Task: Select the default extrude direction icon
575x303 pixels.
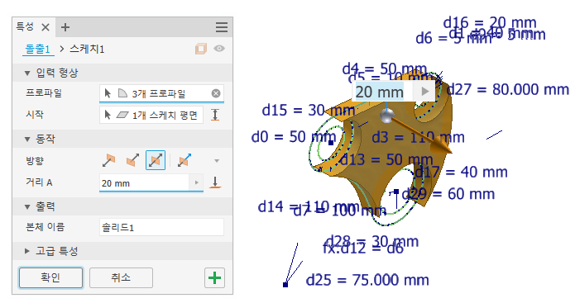Action: click(108, 160)
